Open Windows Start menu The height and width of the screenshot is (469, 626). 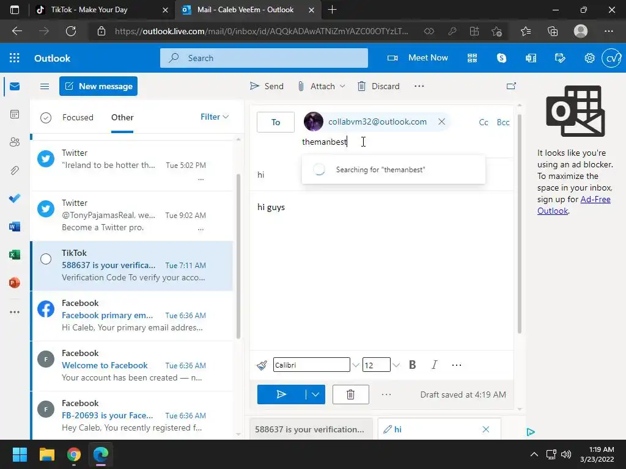(x=20, y=454)
